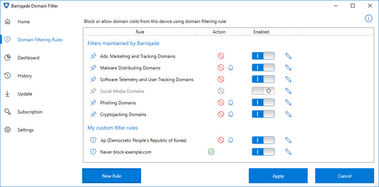Click the Rule column header
Viewport: 379px width, 187px height.
click(140, 32)
